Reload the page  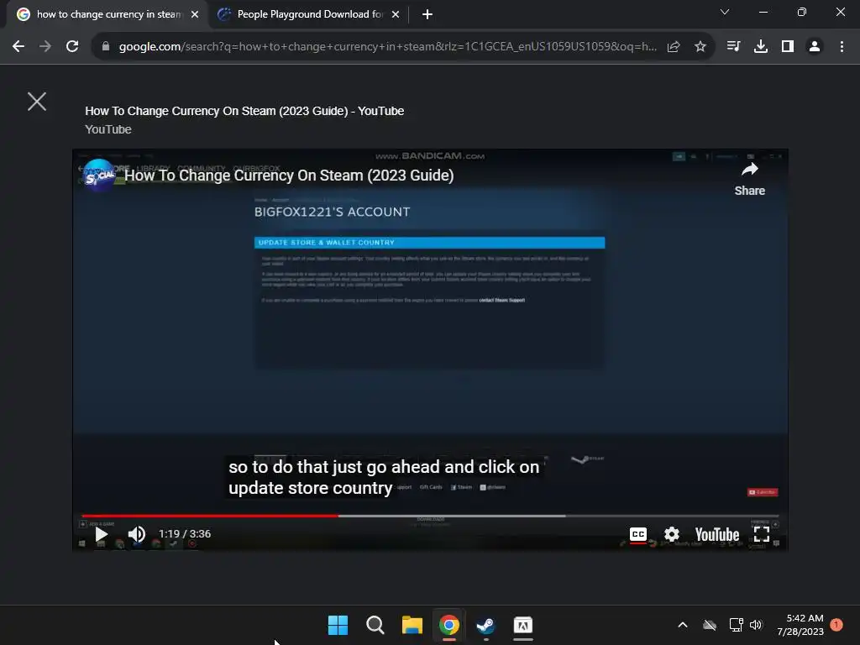point(72,47)
